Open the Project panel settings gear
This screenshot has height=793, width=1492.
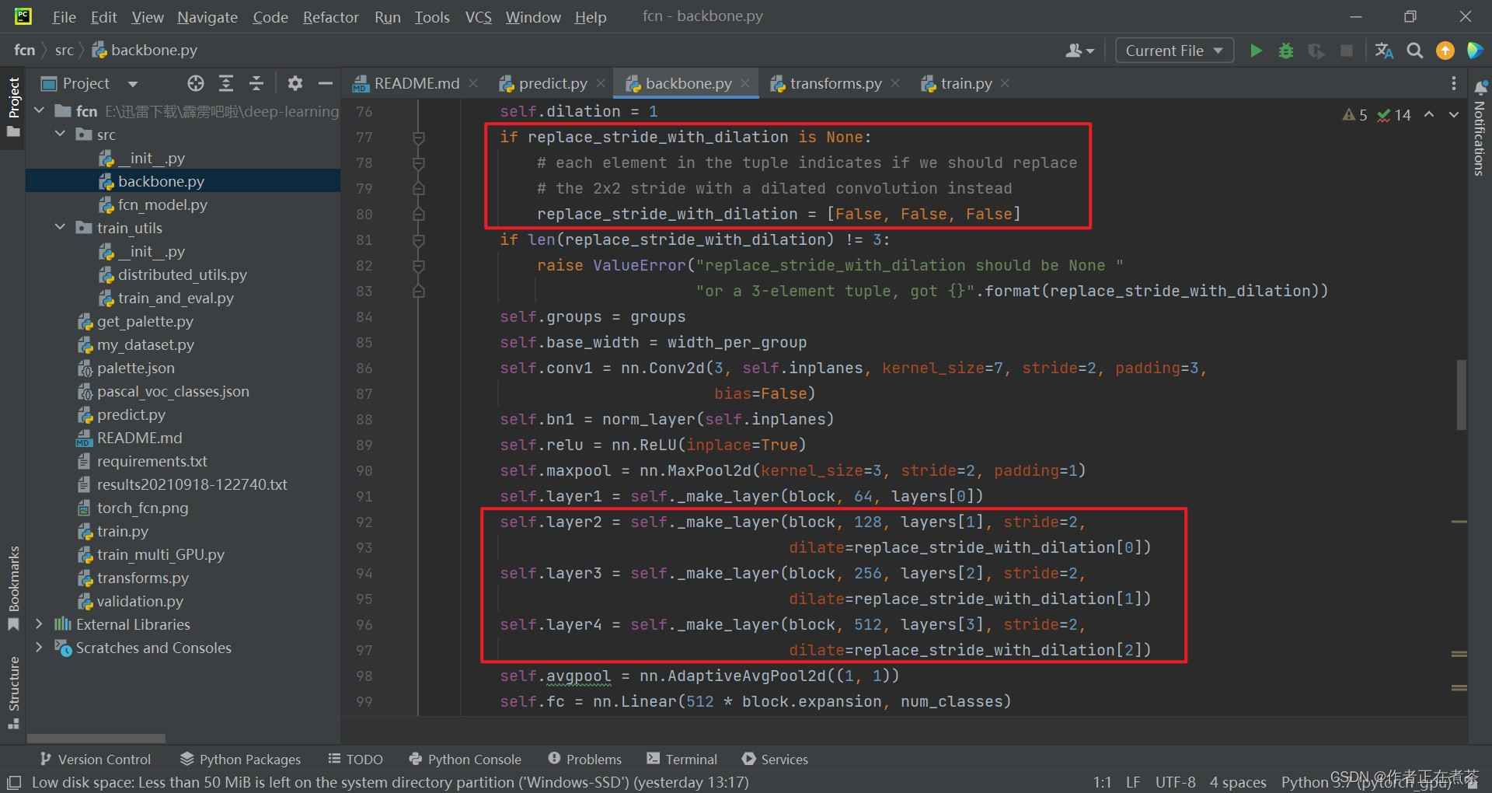[295, 83]
